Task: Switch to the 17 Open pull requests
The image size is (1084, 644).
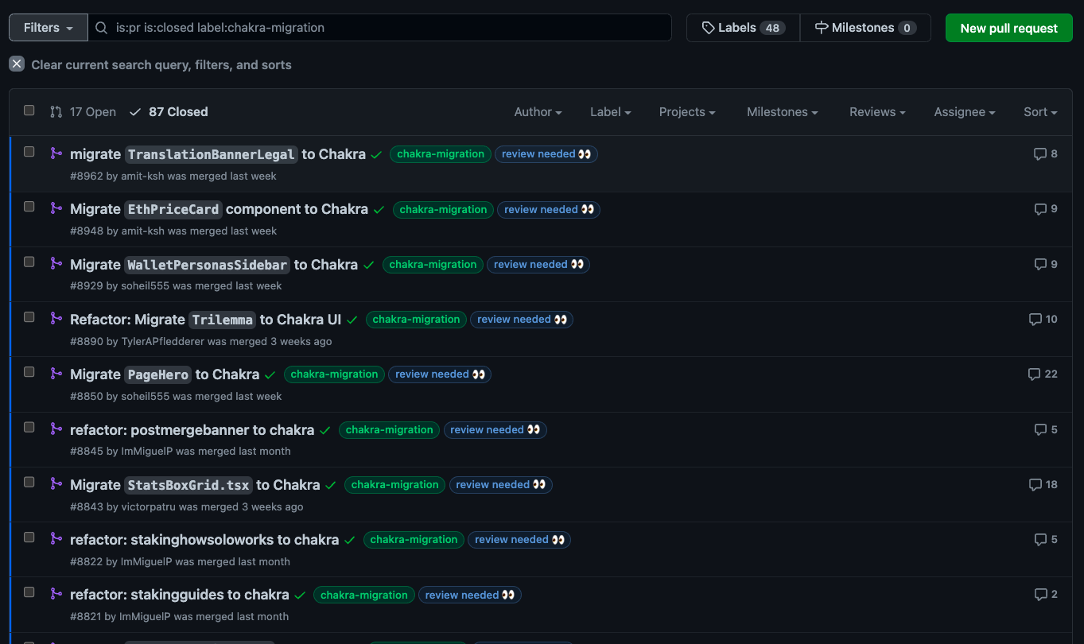Action: click(x=84, y=112)
